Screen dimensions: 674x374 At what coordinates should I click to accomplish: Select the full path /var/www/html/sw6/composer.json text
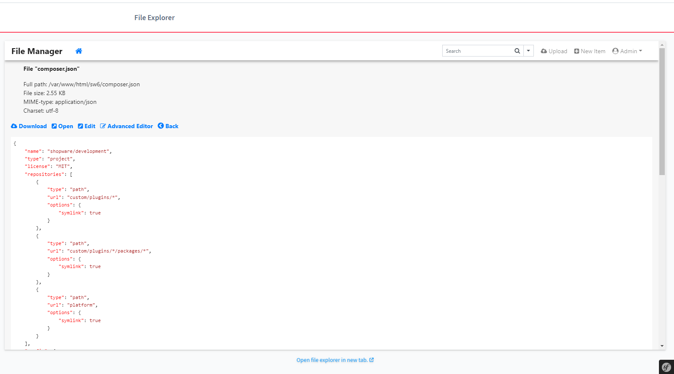click(x=94, y=84)
